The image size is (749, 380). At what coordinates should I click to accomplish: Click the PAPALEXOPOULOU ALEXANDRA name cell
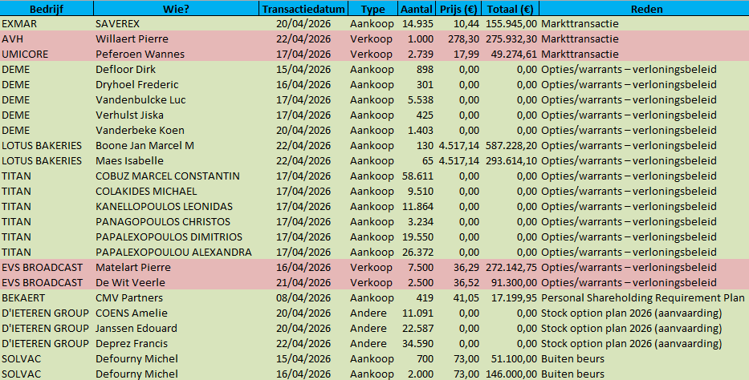click(173, 252)
